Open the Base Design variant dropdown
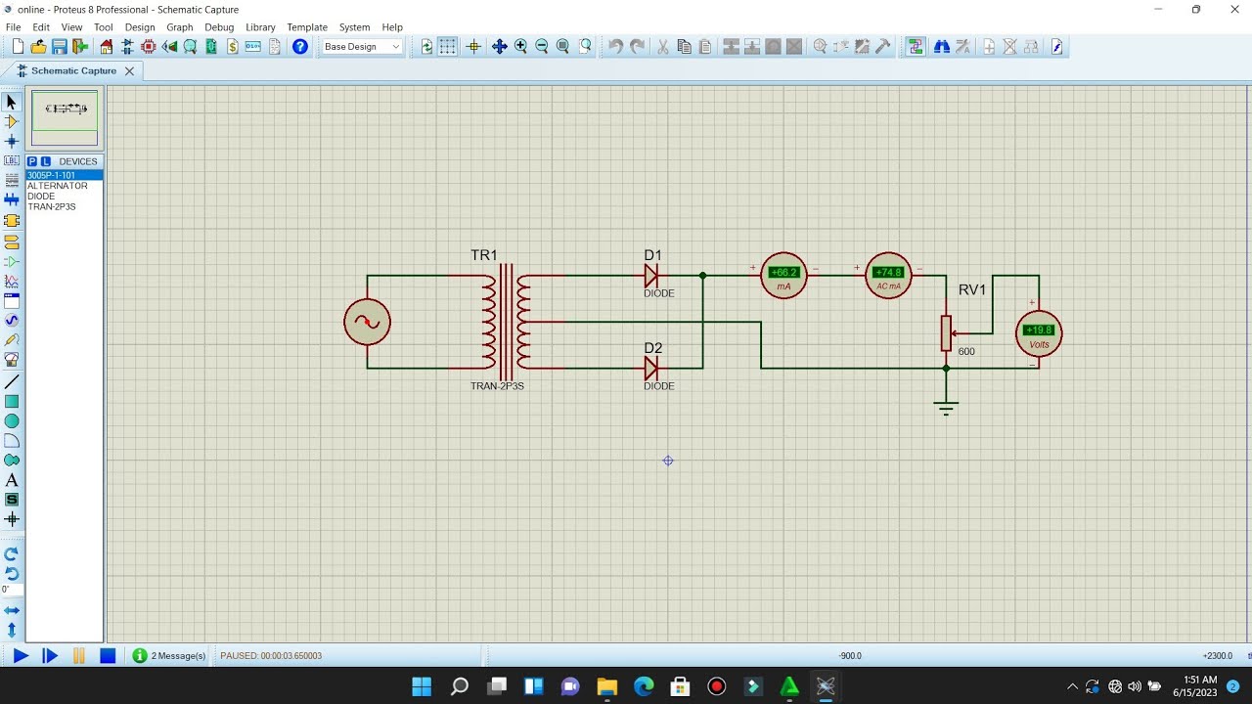The height and width of the screenshot is (704, 1252). (362, 46)
